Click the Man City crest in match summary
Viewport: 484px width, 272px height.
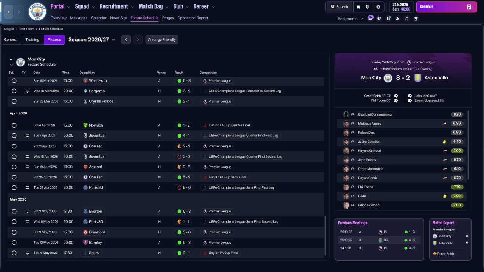[x=388, y=78]
